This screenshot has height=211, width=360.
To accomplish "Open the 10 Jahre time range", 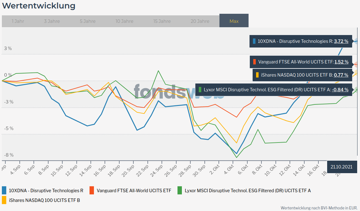I will tap(124, 21).
